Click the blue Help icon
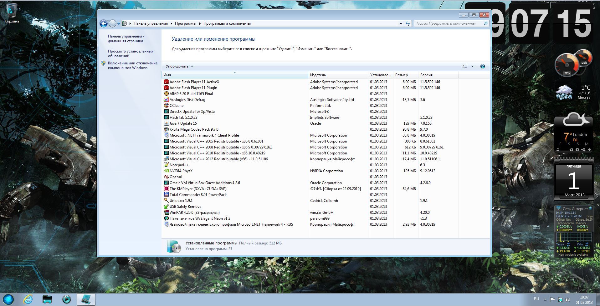The height and width of the screenshot is (306, 600). coord(482,66)
